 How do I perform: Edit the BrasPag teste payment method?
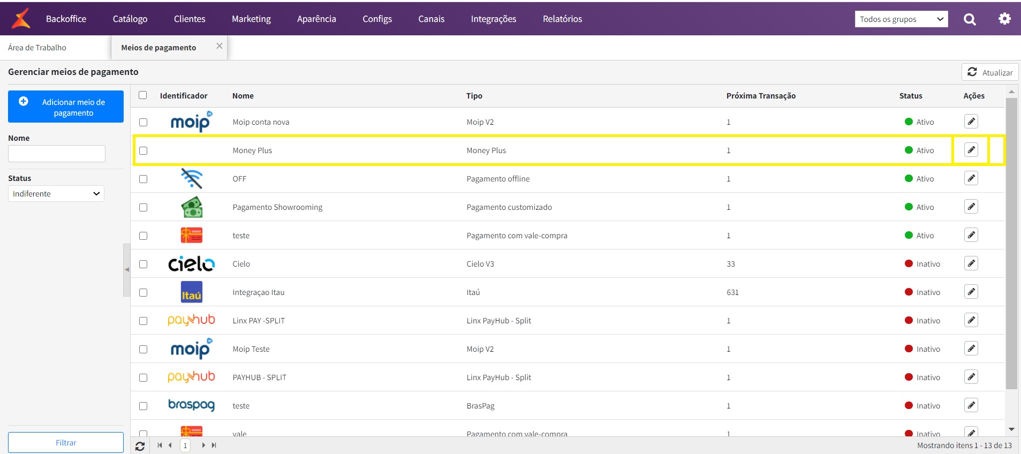[971, 405]
